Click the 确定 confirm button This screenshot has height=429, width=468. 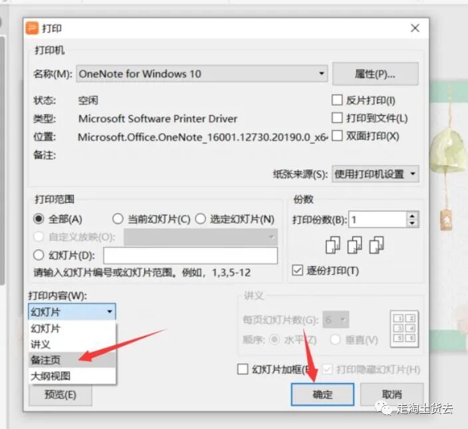pos(322,394)
